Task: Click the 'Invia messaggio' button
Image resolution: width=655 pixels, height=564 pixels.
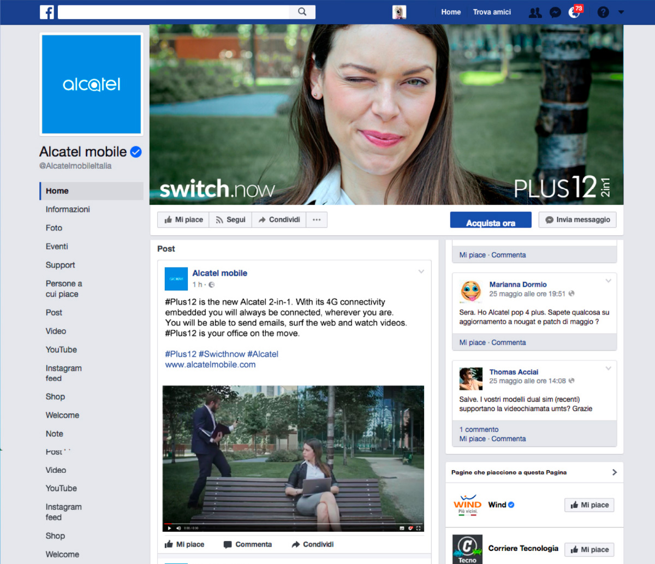Action: pos(577,219)
